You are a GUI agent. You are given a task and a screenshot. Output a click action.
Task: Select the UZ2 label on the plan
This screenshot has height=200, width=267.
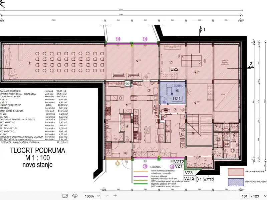click(x=176, y=69)
